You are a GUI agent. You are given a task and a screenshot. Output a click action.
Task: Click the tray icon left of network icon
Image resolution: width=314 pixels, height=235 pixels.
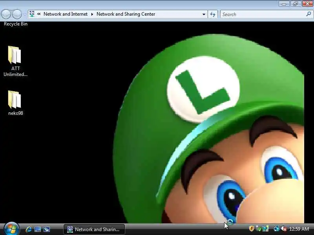click(x=266, y=229)
